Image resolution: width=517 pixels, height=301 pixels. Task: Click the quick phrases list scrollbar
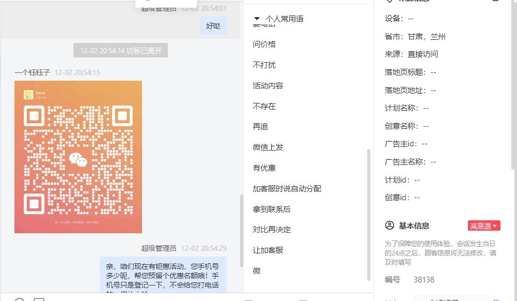point(369,215)
